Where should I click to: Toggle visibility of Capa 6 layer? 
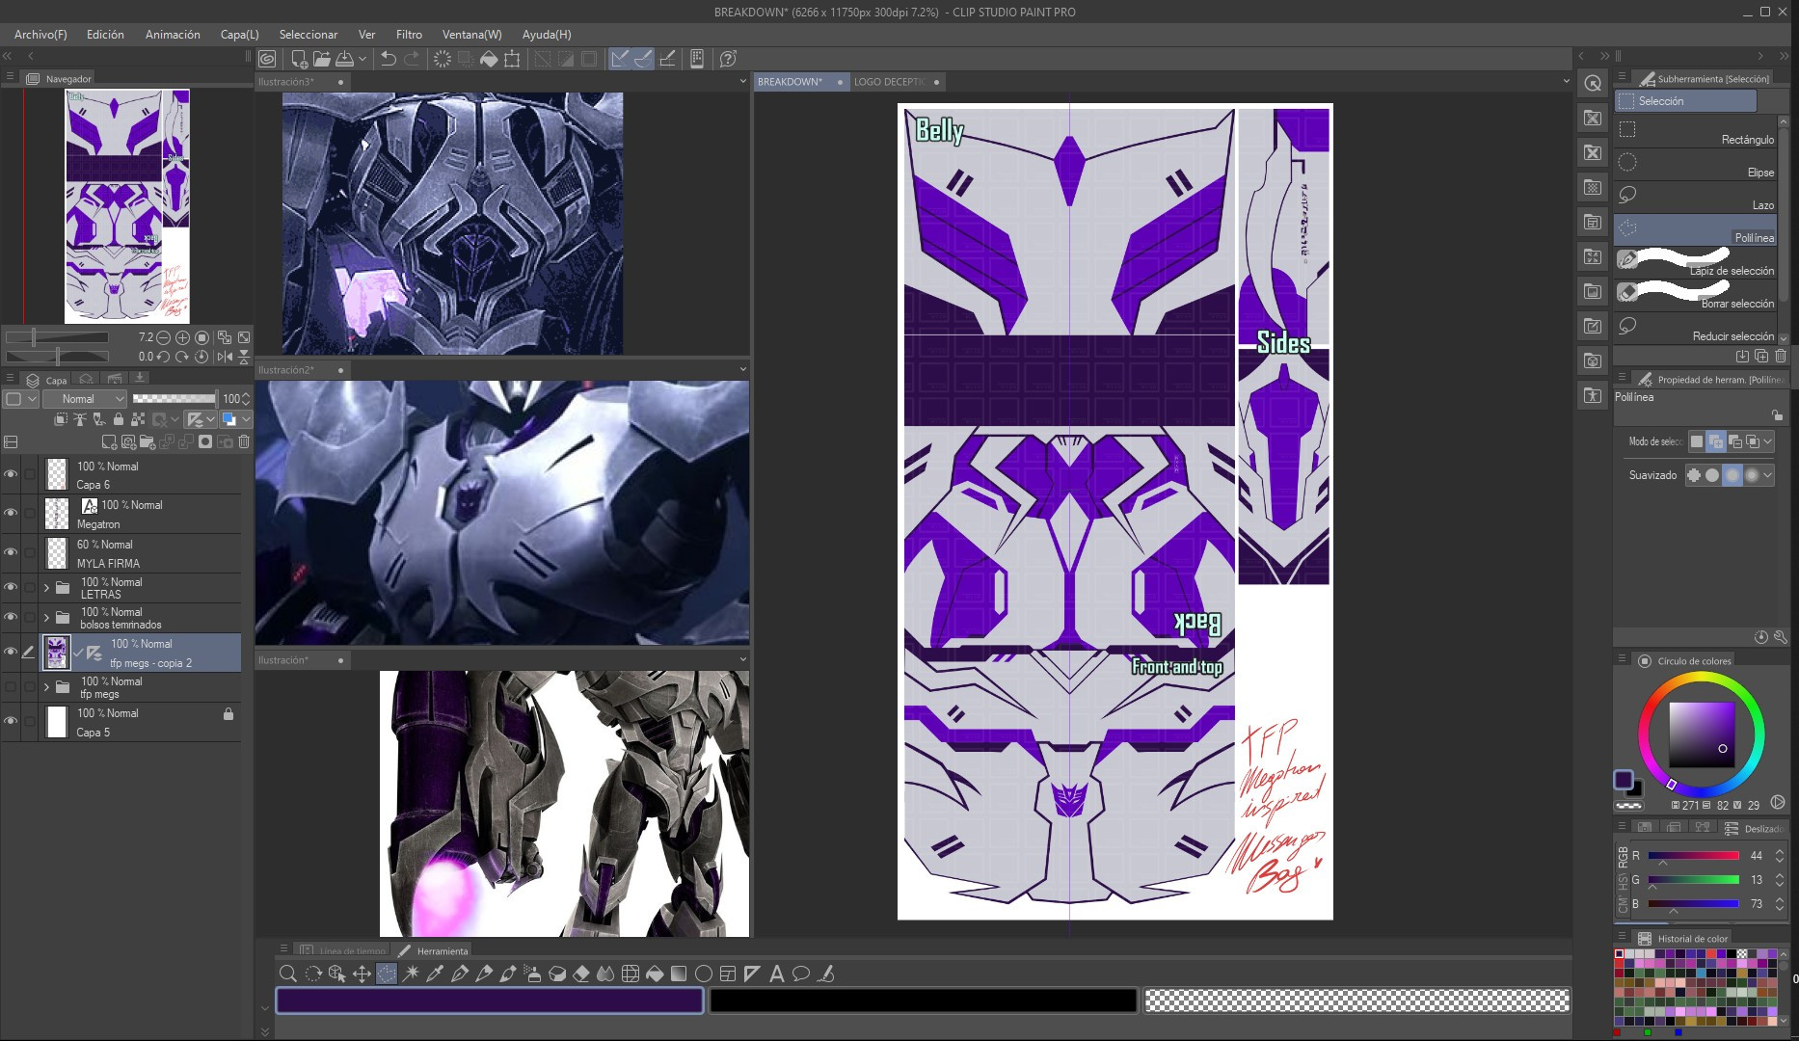[x=11, y=474]
